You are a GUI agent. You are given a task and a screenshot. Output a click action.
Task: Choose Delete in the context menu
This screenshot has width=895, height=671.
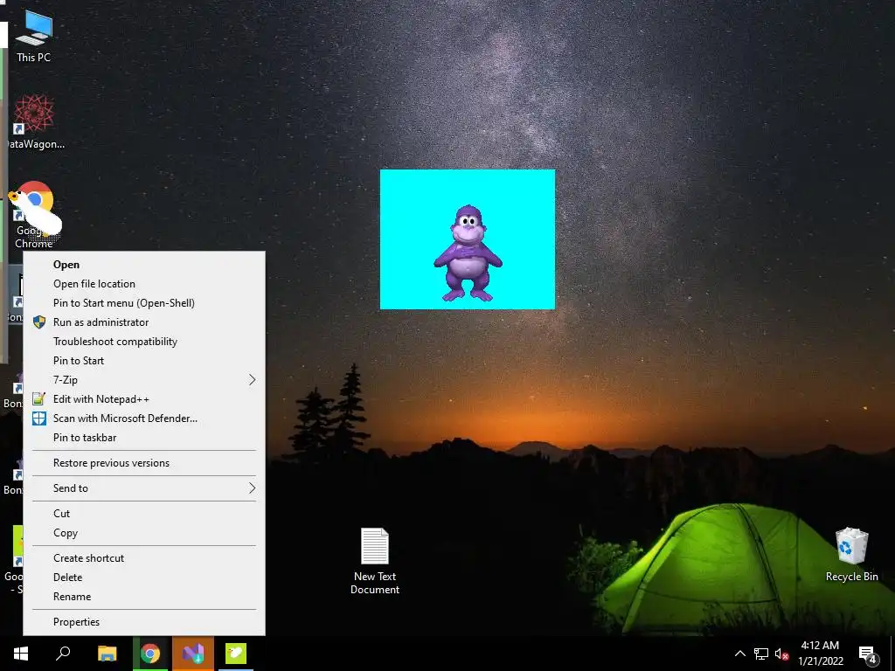(x=144, y=578)
